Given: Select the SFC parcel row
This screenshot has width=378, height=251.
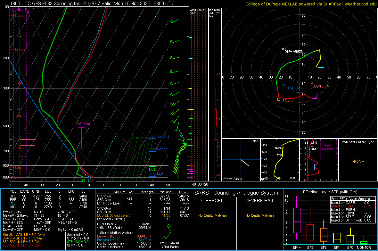Looking at the screenshot, I should [x=48, y=196].
